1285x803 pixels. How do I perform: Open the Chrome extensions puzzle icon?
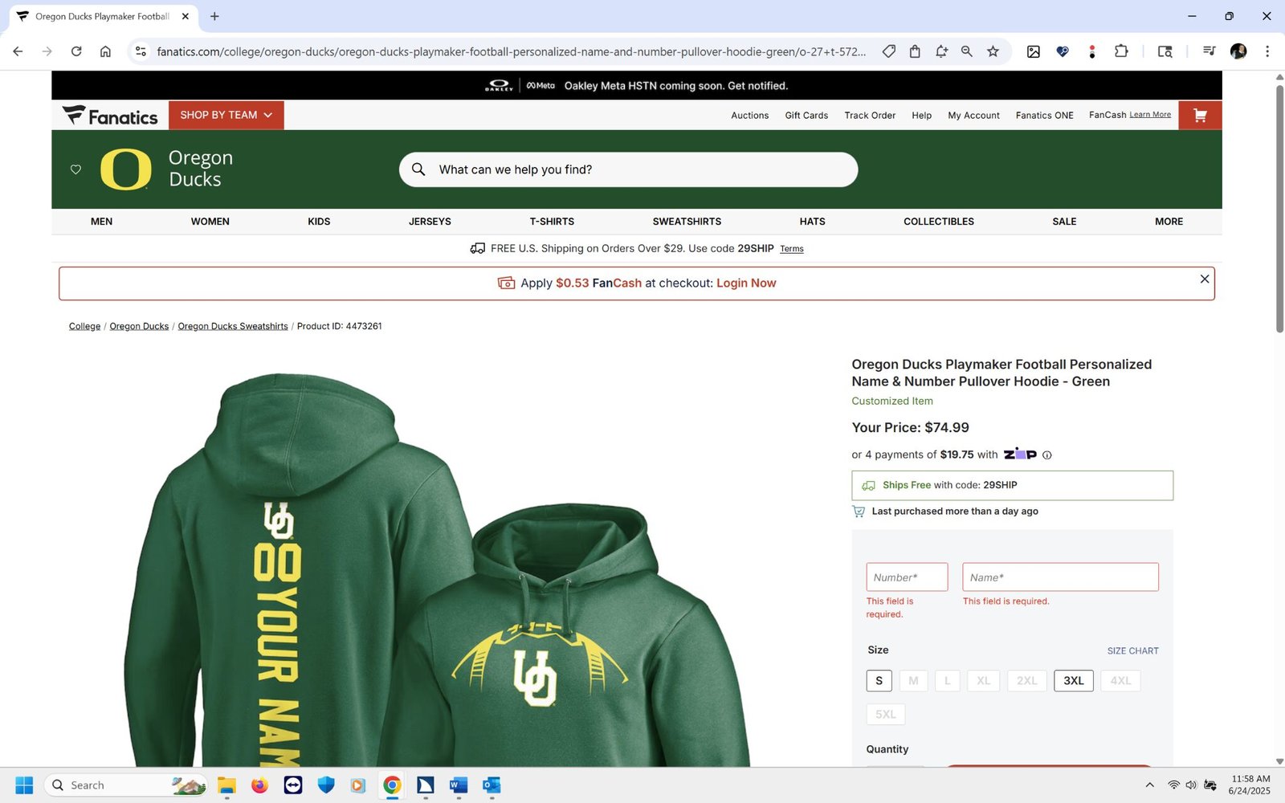point(1121,51)
